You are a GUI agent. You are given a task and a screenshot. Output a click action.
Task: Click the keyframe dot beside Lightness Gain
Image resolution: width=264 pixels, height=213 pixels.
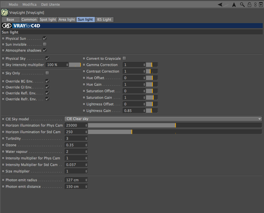click(84, 111)
